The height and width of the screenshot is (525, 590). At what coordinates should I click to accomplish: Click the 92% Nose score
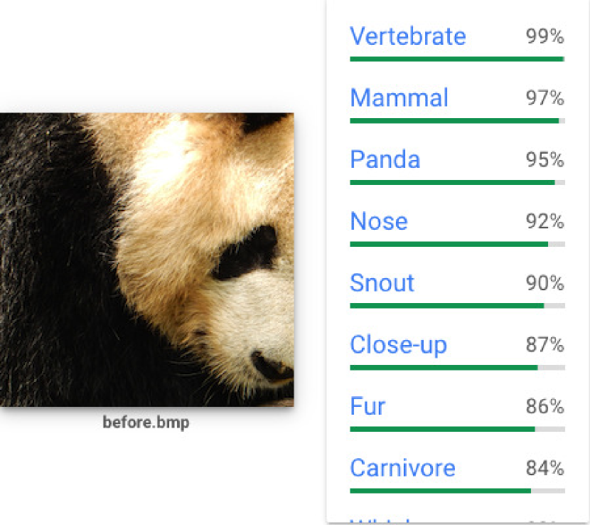(545, 222)
